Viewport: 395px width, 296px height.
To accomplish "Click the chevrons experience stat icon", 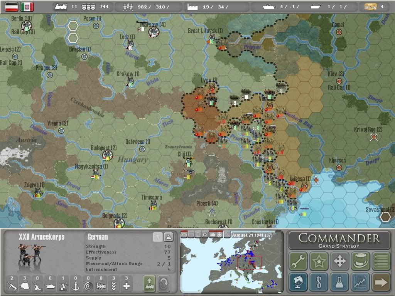I will click(114, 286).
